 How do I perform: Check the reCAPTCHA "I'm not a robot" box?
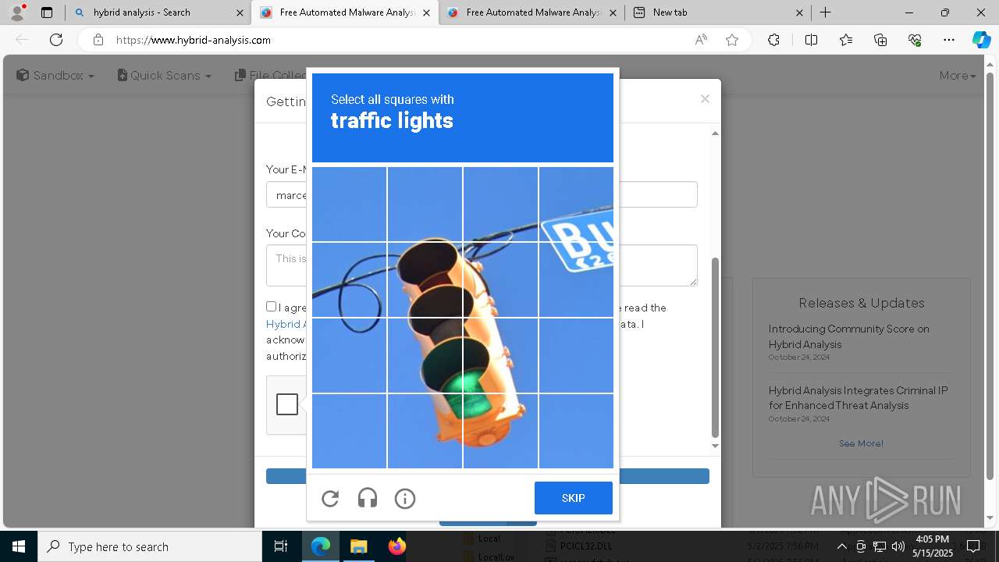[287, 404]
